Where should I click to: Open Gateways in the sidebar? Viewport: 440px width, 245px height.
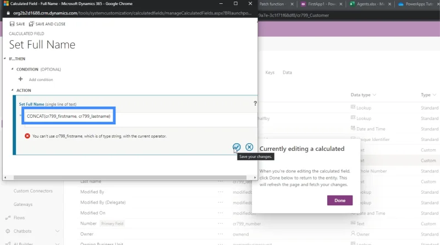[23, 204]
